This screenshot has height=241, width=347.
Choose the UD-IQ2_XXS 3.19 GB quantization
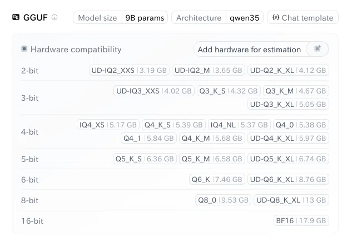(x=129, y=71)
